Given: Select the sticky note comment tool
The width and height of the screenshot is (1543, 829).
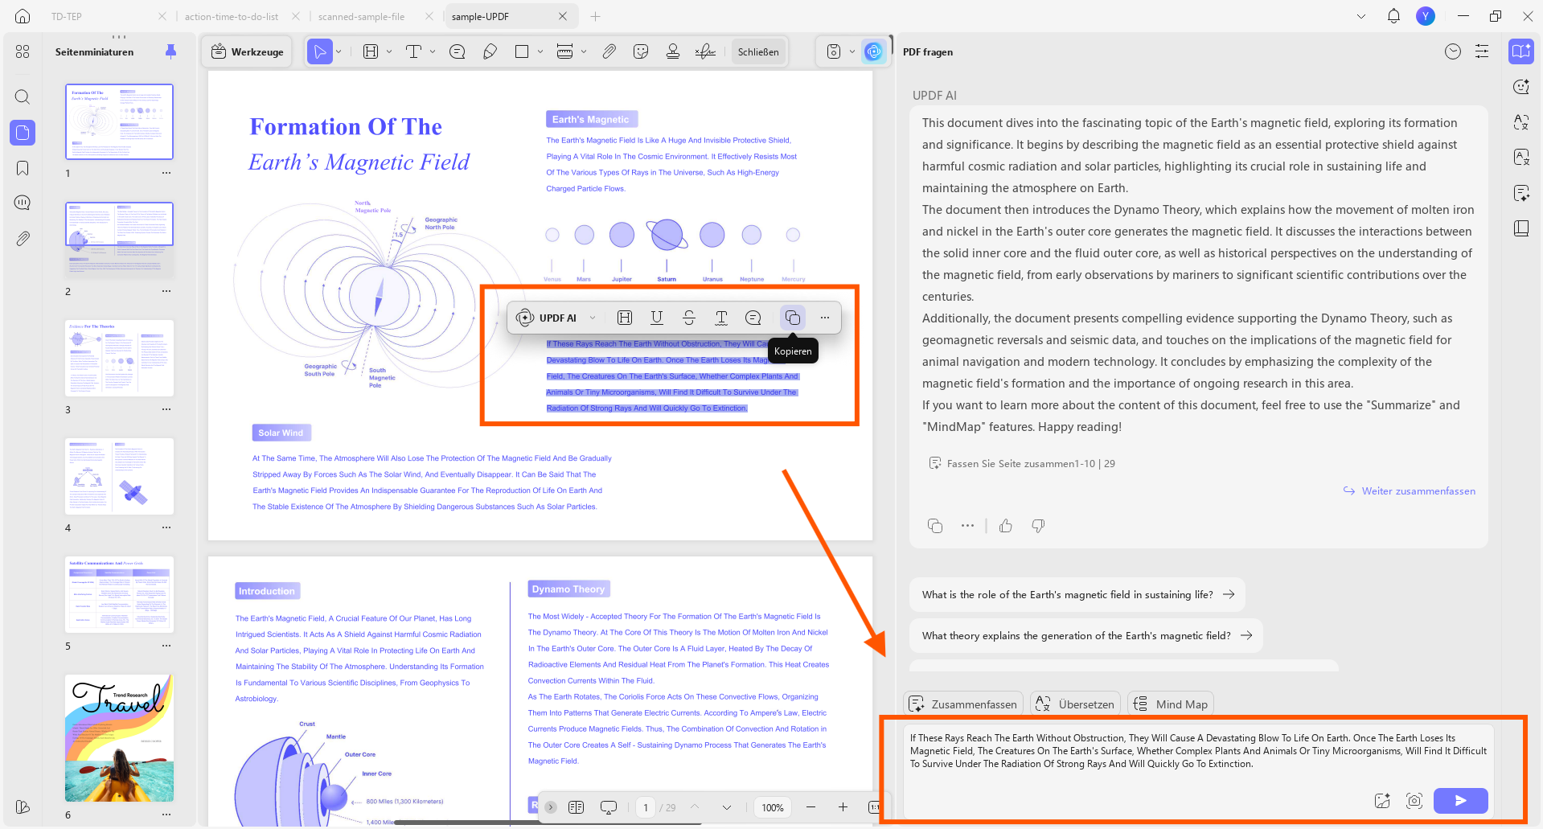Looking at the screenshot, I should 458,51.
